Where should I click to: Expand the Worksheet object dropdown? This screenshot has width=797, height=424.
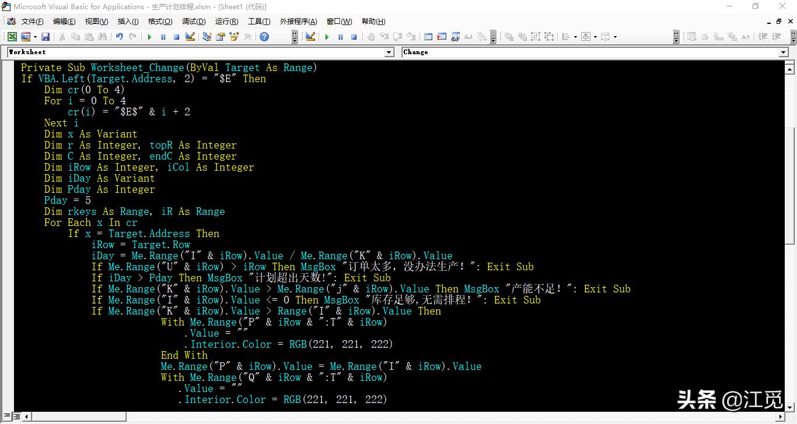click(x=389, y=52)
